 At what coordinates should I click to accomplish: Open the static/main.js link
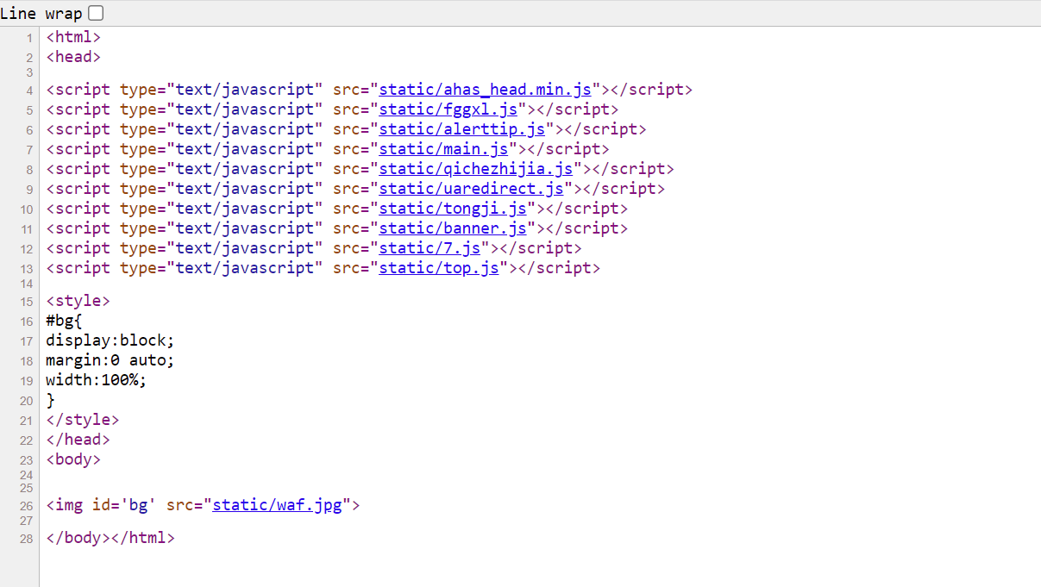443,149
